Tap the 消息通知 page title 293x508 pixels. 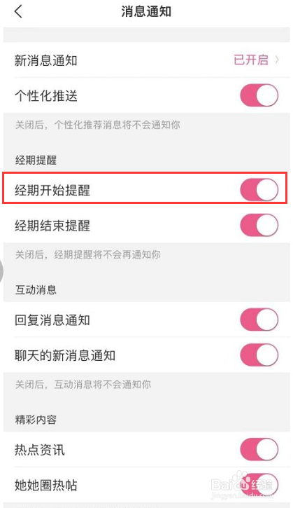pos(146,12)
